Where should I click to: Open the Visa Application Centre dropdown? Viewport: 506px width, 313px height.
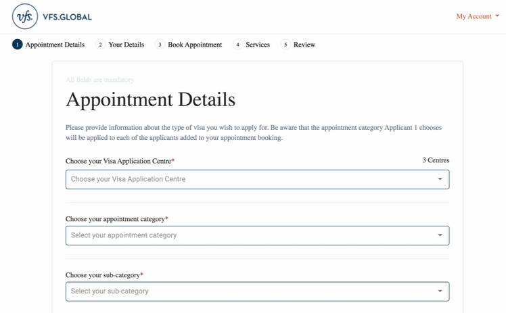click(250, 179)
